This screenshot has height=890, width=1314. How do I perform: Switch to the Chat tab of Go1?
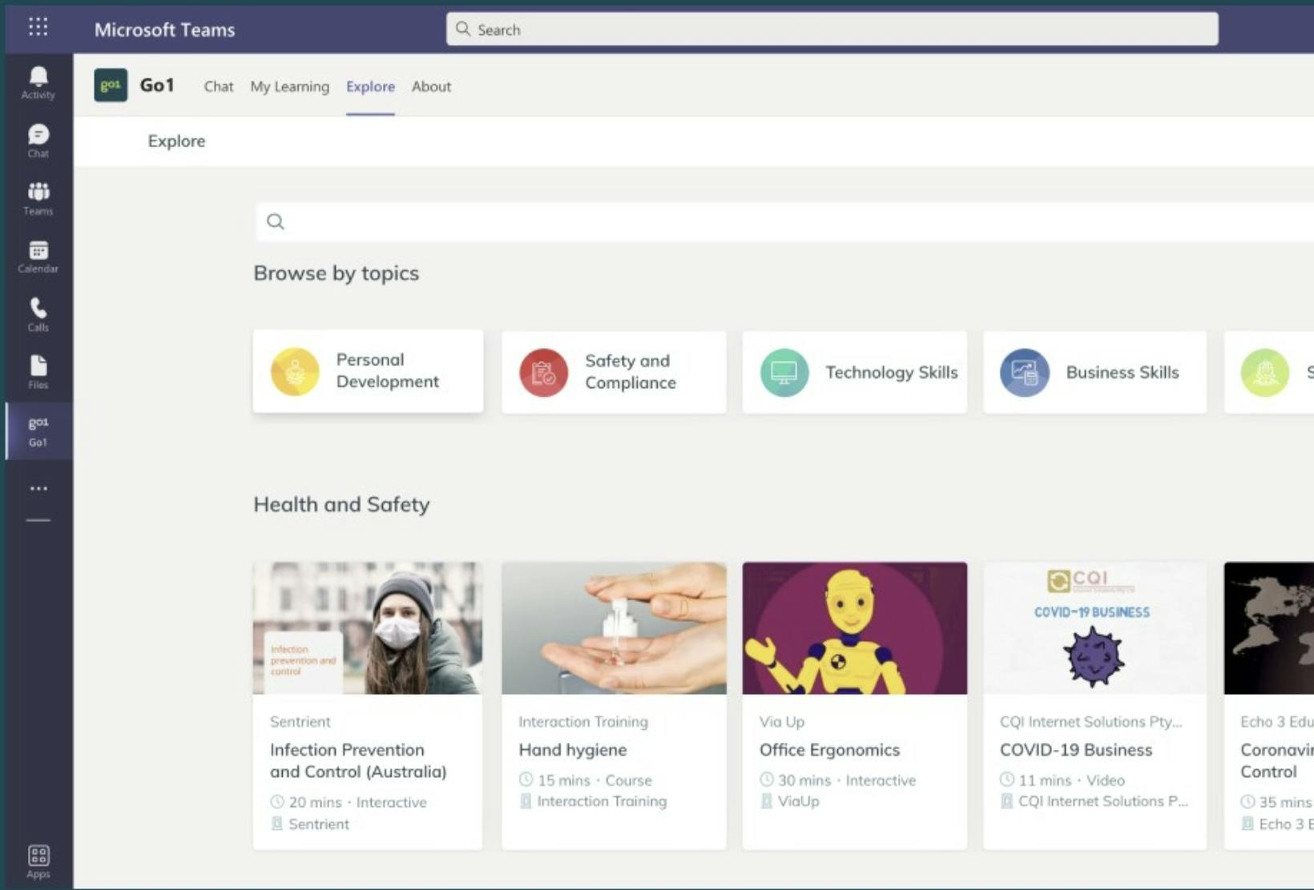click(218, 86)
